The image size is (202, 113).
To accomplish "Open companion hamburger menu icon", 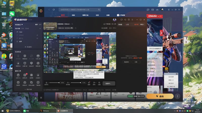I will coord(132,20).
